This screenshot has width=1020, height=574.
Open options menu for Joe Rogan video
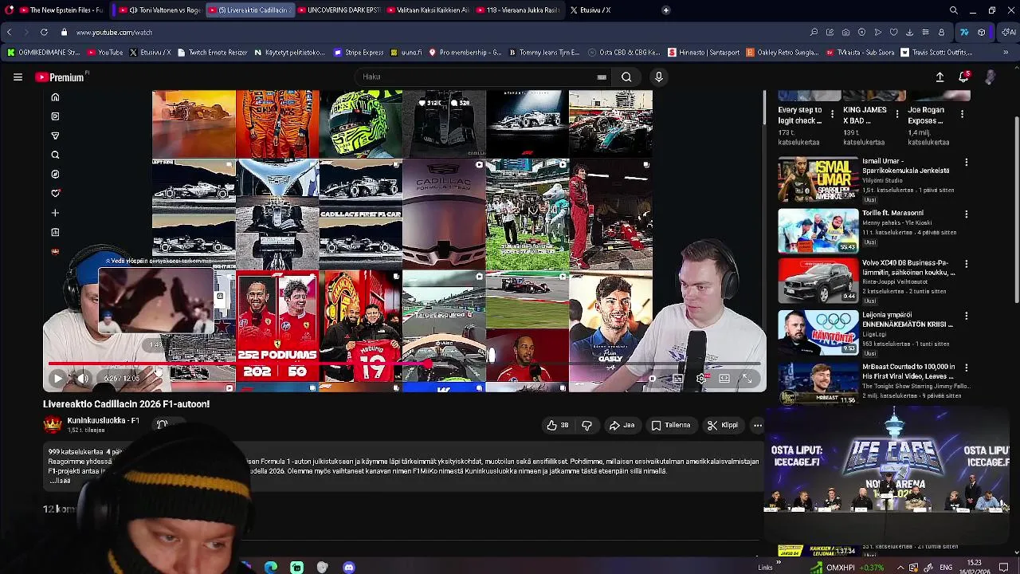962,115
